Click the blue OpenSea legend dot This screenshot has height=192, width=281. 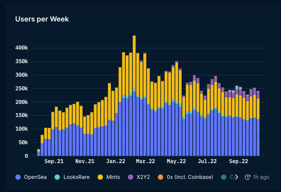(x=18, y=177)
